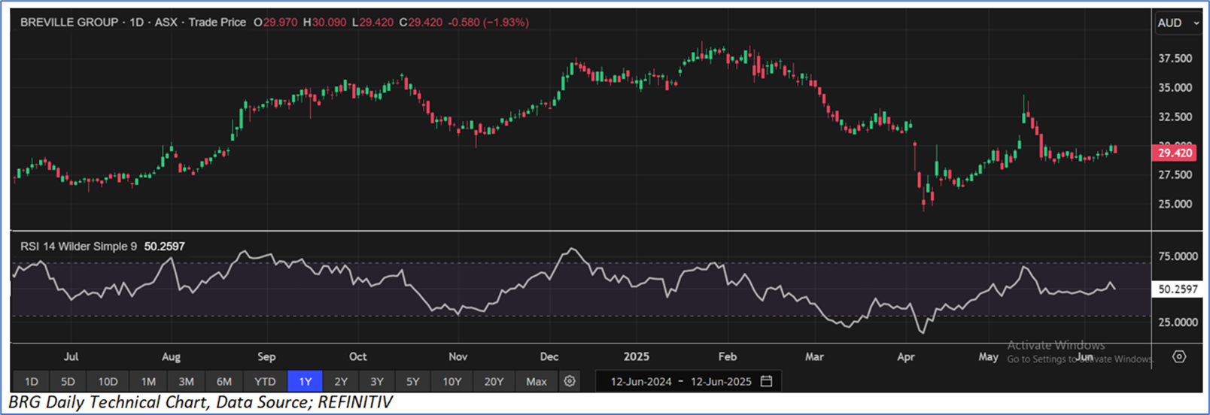
Task: Open the AUD currency dropdown
Action: pyautogui.click(x=1178, y=23)
